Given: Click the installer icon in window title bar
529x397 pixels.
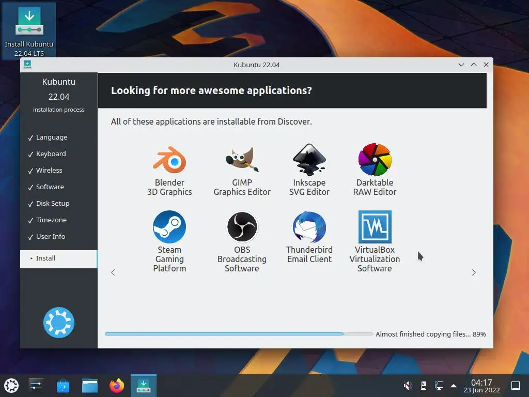Looking at the screenshot, I should click(x=27, y=65).
